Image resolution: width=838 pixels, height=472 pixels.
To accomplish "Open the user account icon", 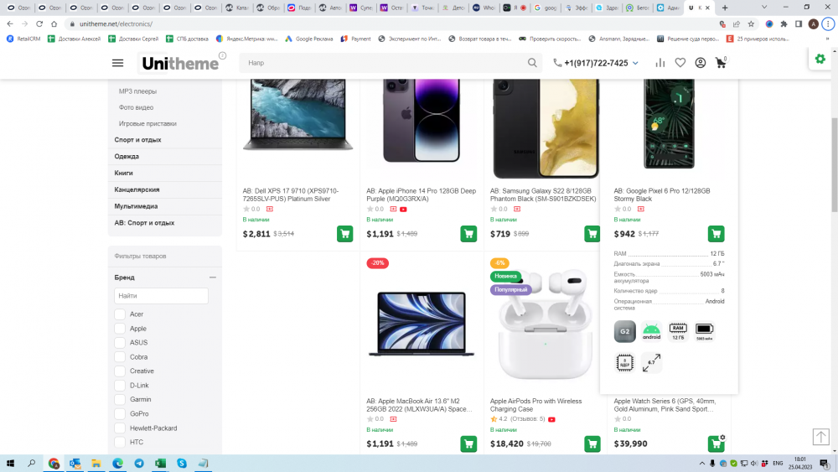I will [701, 63].
